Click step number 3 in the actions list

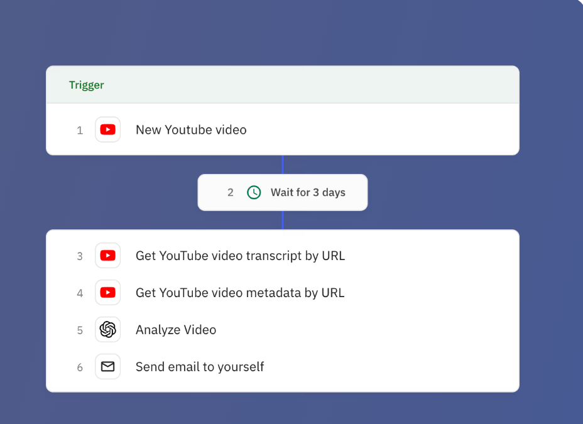tap(80, 256)
